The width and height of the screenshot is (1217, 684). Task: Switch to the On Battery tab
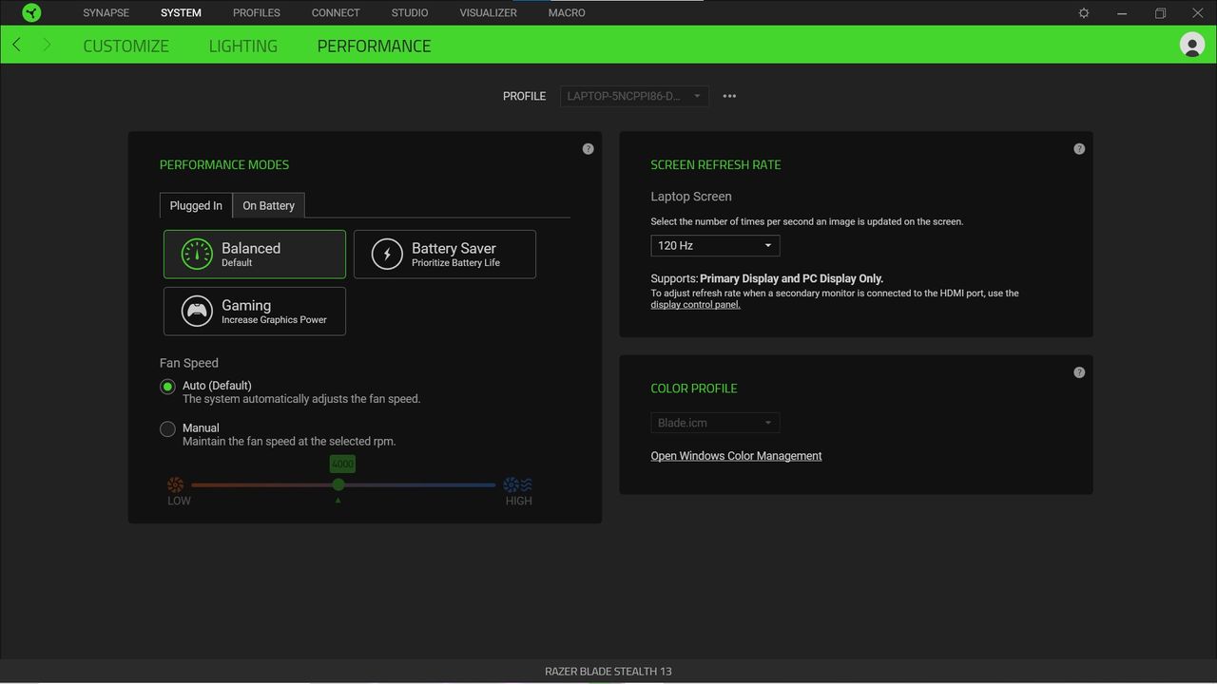pyautogui.click(x=268, y=205)
